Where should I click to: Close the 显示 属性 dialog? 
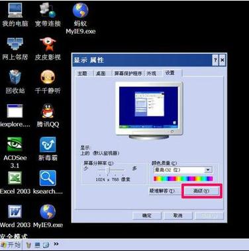coord(223,60)
